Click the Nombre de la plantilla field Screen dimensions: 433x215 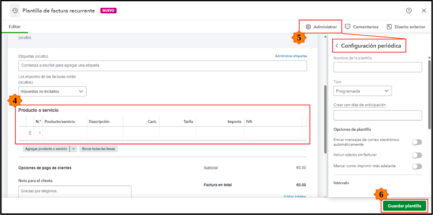(377, 67)
